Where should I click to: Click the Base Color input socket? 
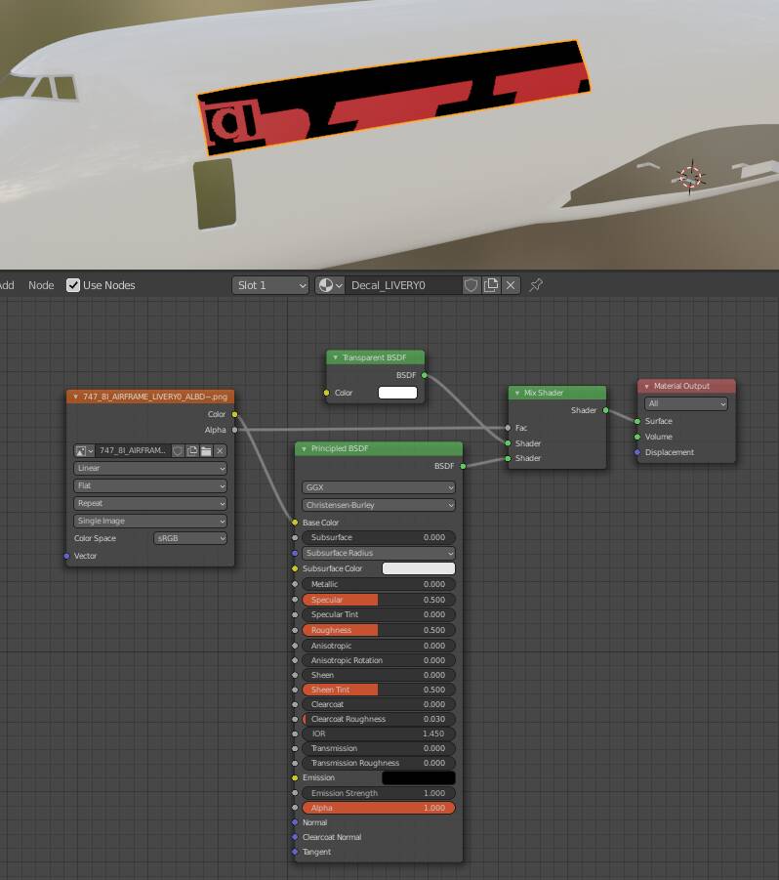click(295, 523)
